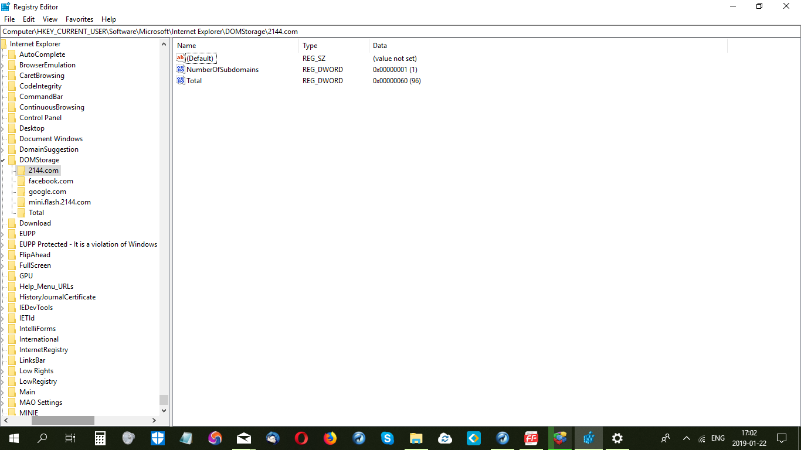Open taskbar Search

pyautogui.click(x=42, y=438)
